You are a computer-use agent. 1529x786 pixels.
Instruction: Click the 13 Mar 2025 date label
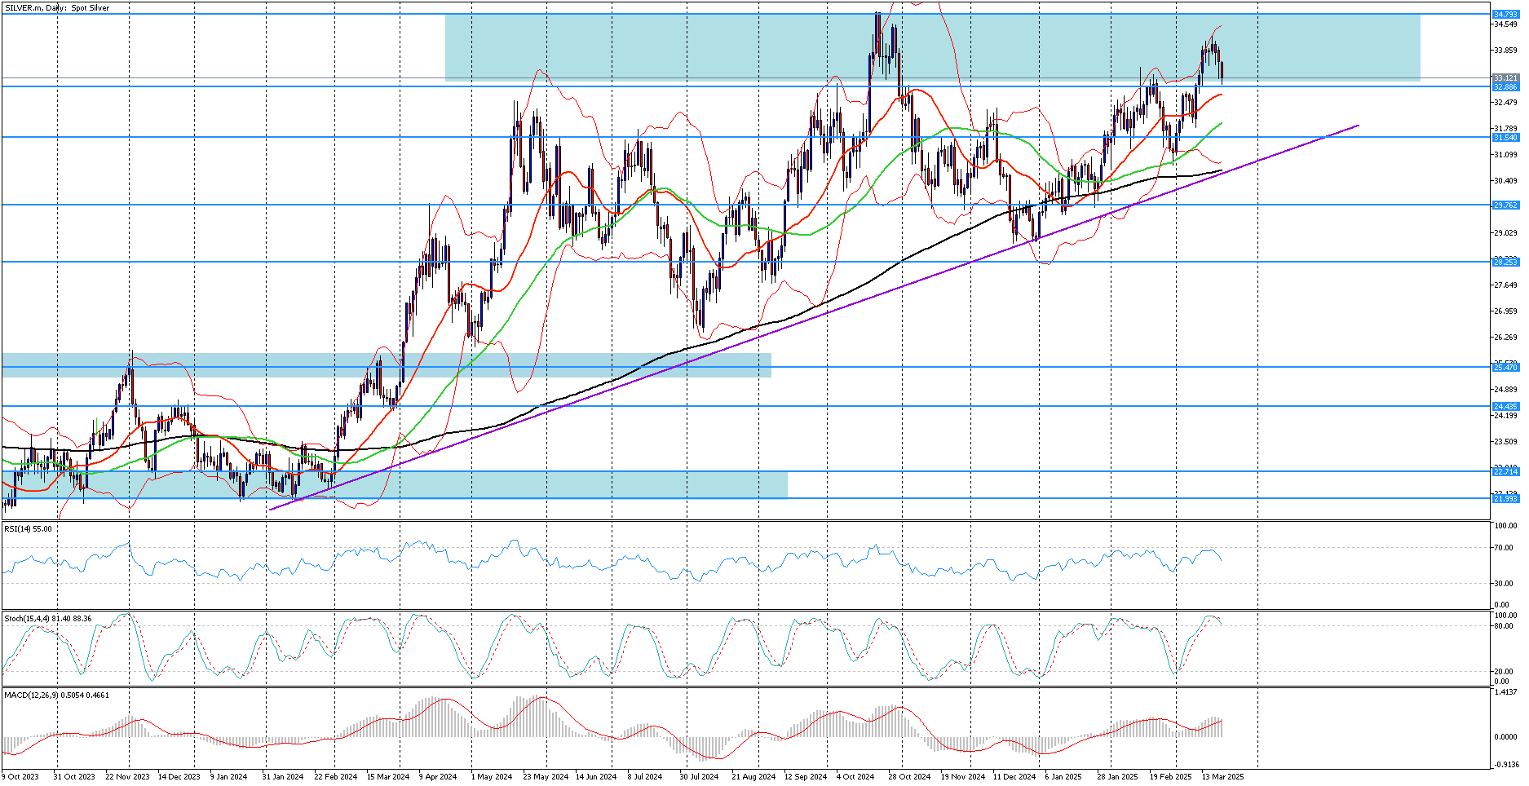tap(1222, 776)
